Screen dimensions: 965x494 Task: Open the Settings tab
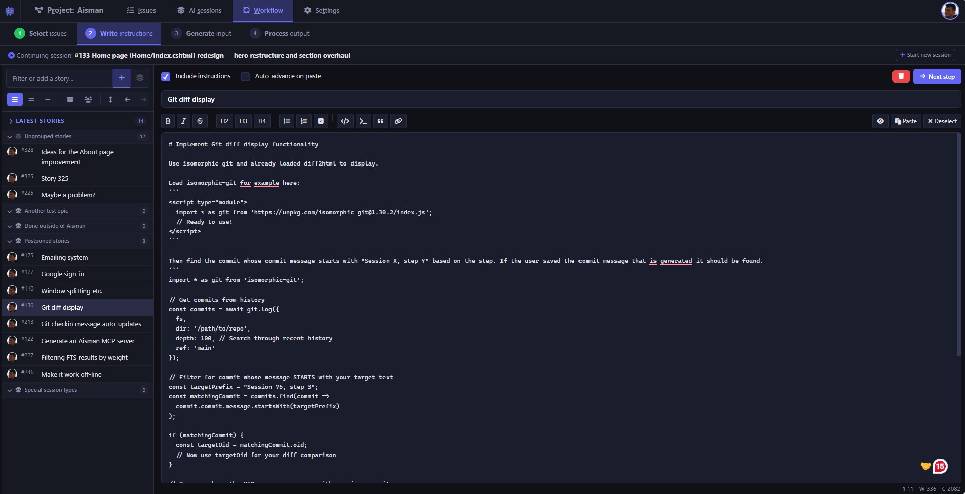322,11
